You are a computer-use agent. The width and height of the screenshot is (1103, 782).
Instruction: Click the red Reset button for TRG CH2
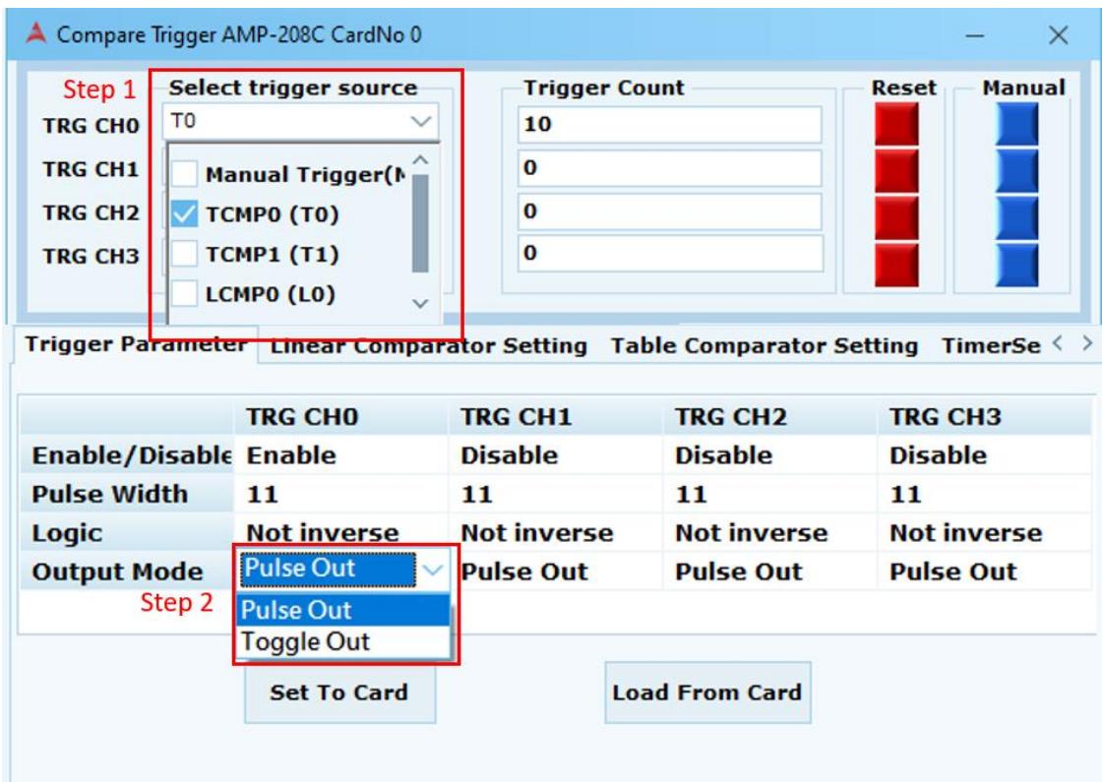(896, 216)
